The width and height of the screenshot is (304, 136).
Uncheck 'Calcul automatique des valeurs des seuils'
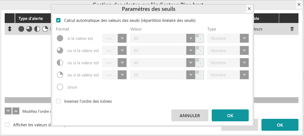tap(58, 20)
